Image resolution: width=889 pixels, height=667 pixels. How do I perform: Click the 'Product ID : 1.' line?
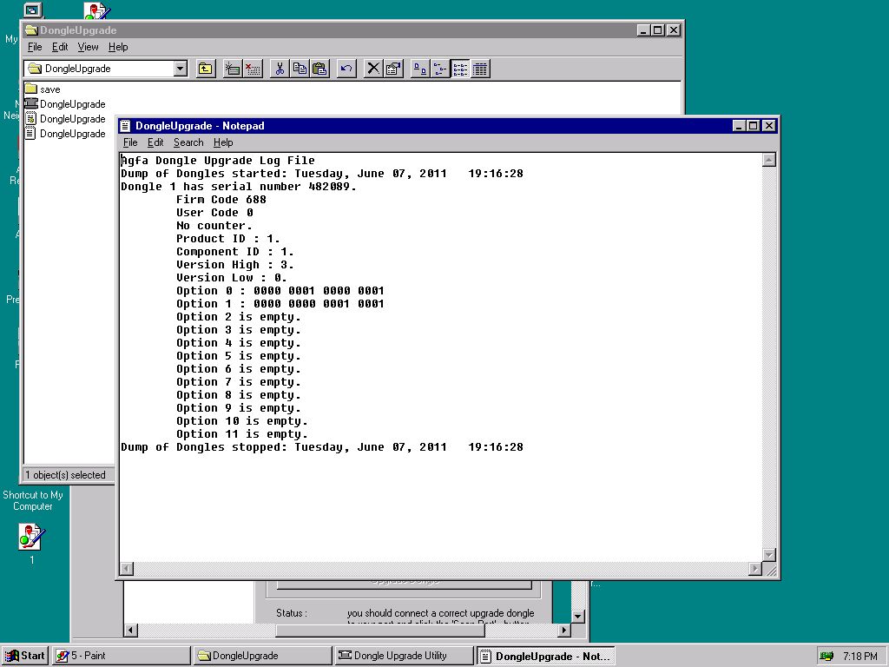point(228,239)
